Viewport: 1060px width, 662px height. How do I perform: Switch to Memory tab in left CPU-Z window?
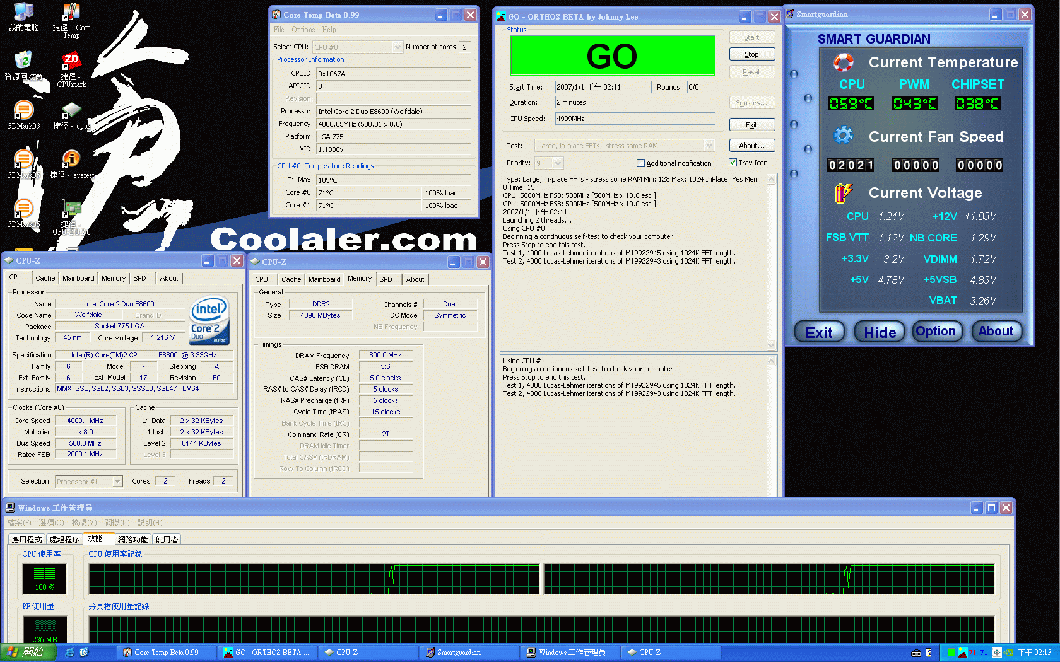coord(114,278)
